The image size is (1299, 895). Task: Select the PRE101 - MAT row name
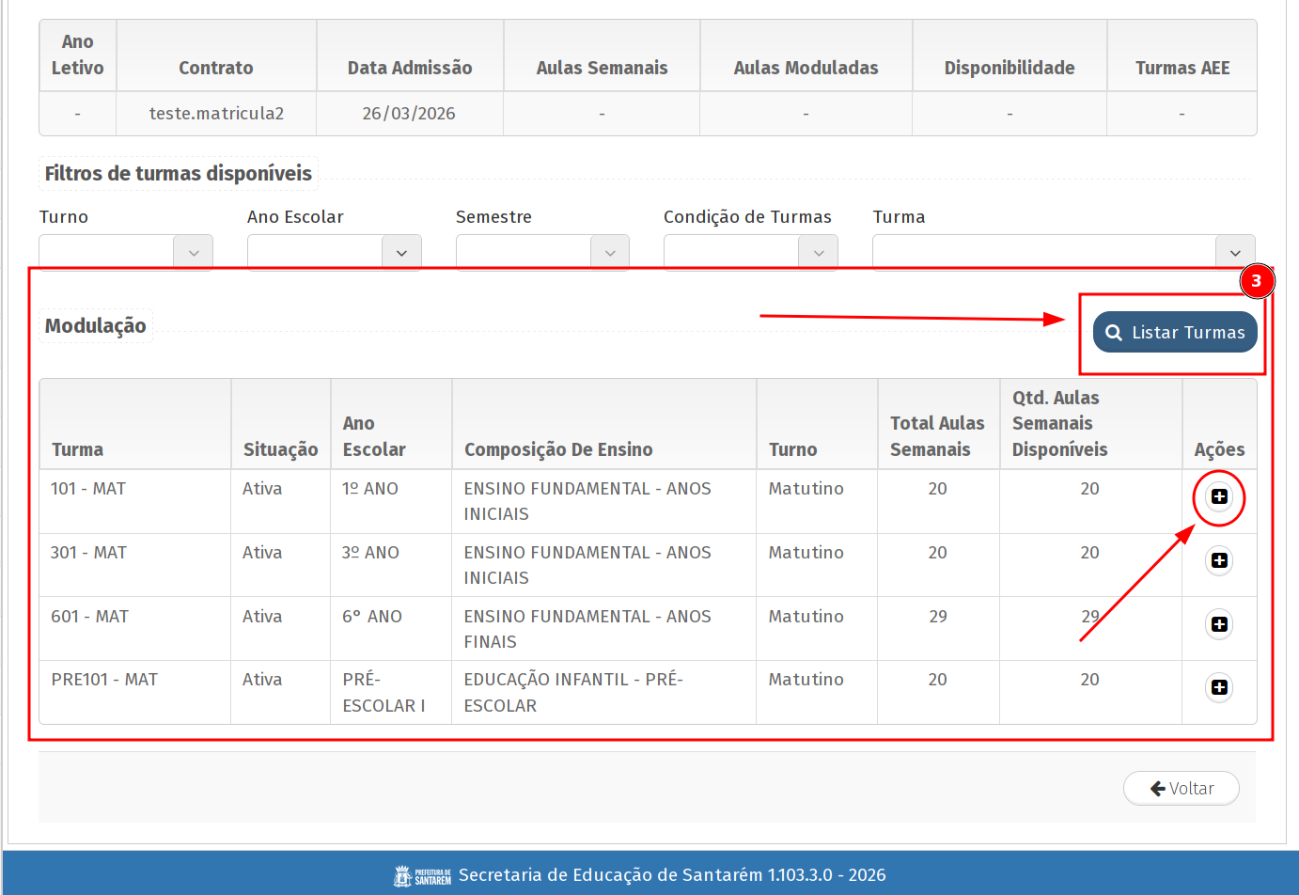(104, 680)
